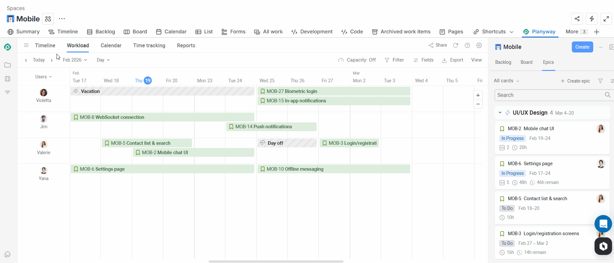The width and height of the screenshot is (614, 263).
Task: Open the Day scale dropdown
Action: point(103,60)
